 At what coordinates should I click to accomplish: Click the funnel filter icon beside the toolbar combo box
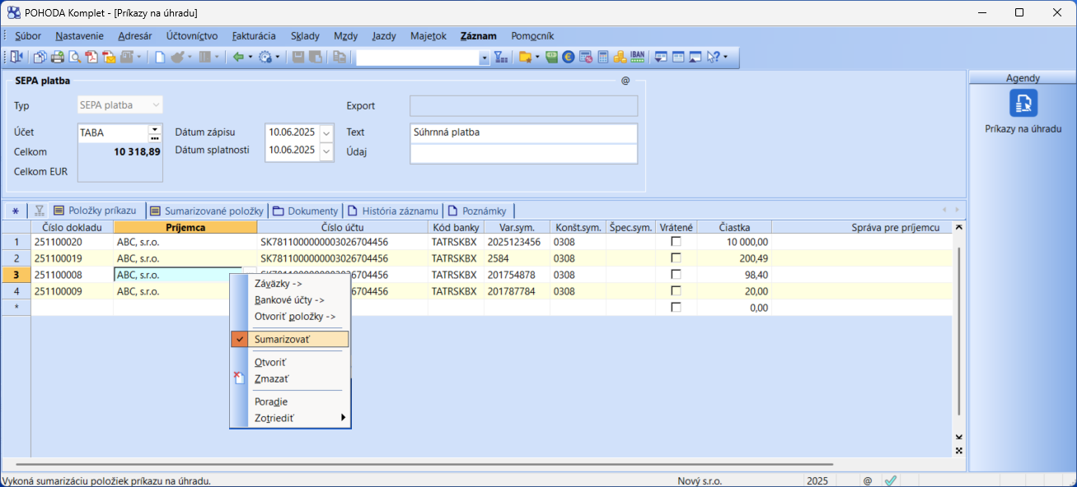point(500,57)
